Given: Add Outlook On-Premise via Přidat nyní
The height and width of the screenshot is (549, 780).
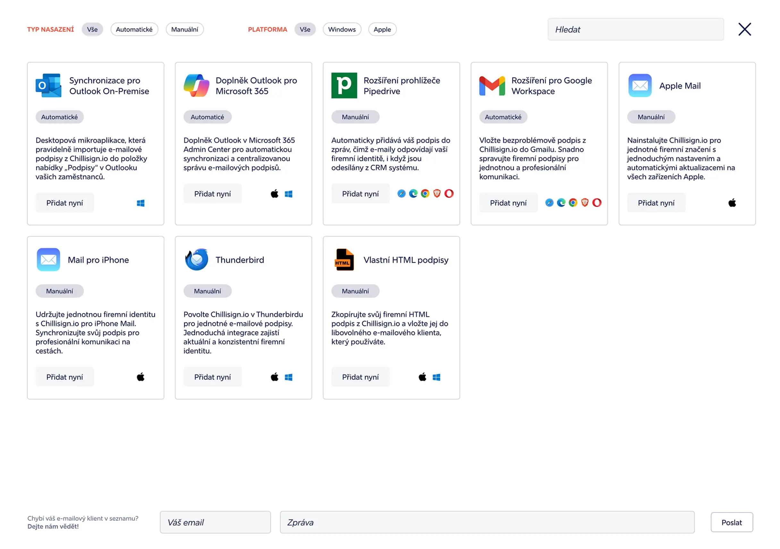Looking at the screenshot, I should 65,203.
